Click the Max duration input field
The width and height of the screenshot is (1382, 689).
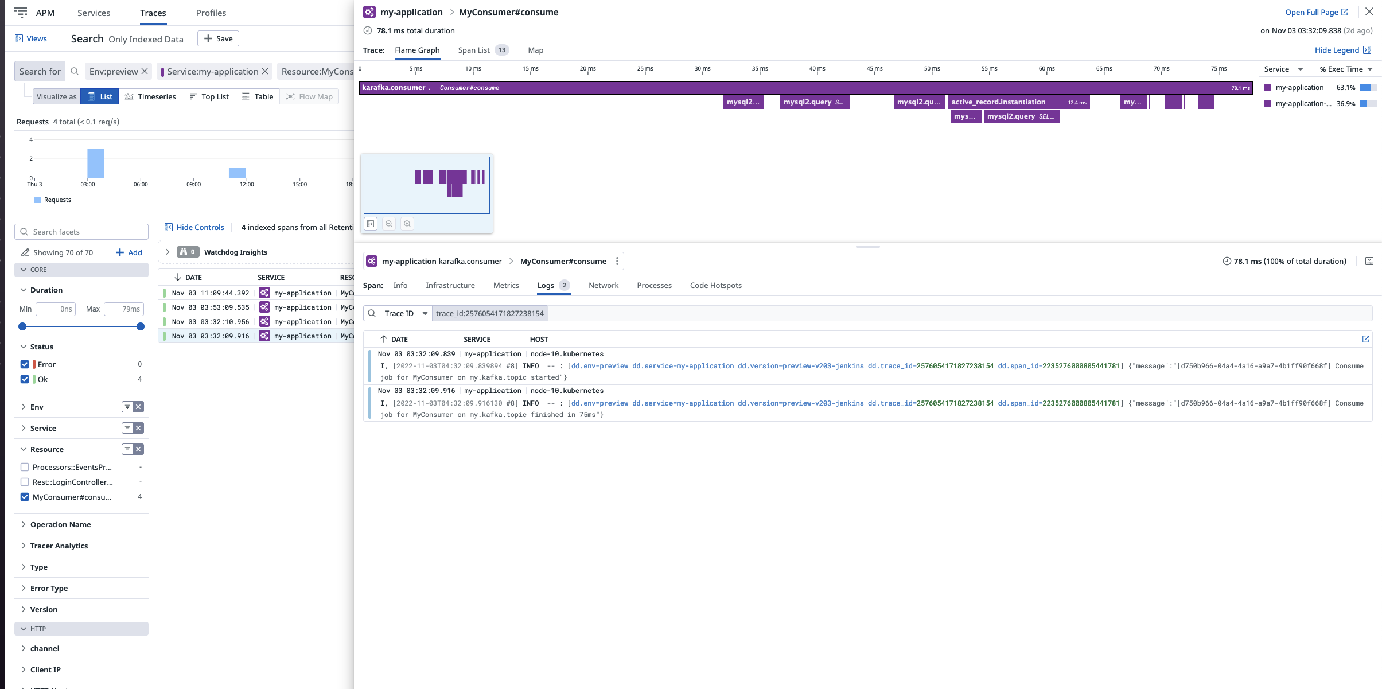pos(123,309)
